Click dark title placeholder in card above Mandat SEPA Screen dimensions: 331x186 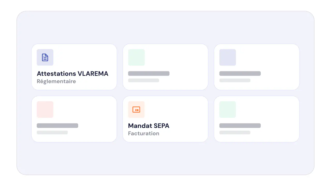[x=149, y=74]
